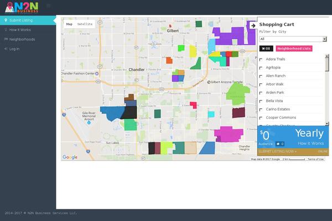Open Terms of Use map link
The width and height of the screenshot is (332, 221).
(x=315, y=159)
